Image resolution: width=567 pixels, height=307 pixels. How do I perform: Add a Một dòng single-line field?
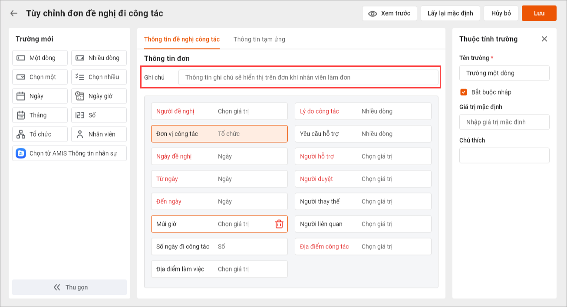(40, 58)
